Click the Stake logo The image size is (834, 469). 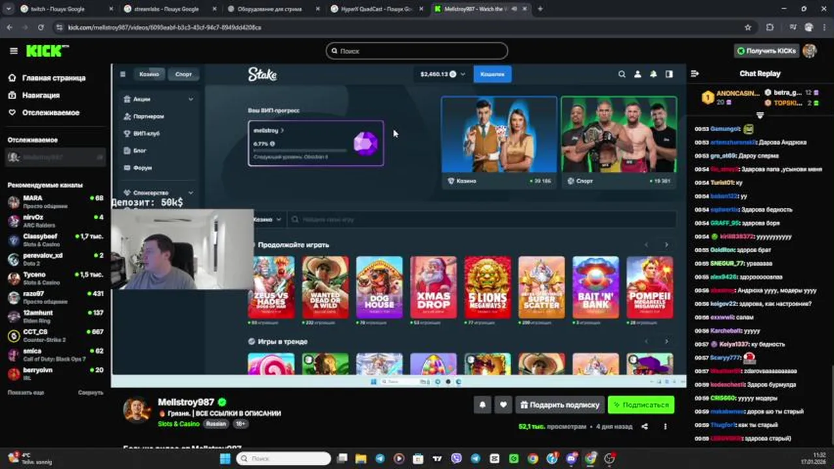point(262,74)
